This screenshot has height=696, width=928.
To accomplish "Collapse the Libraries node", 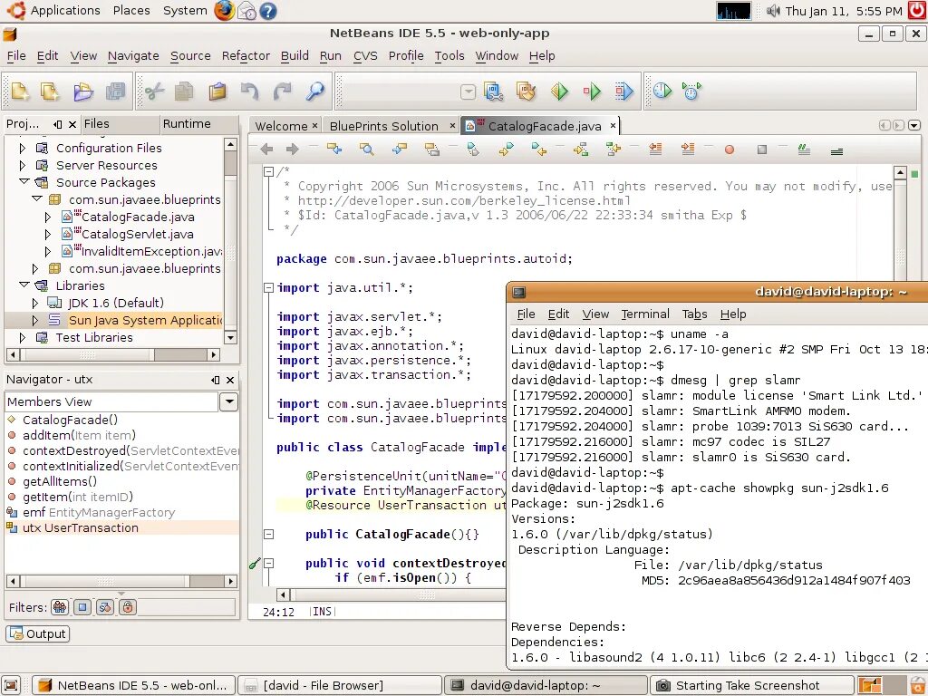I will tap(24, 285).
